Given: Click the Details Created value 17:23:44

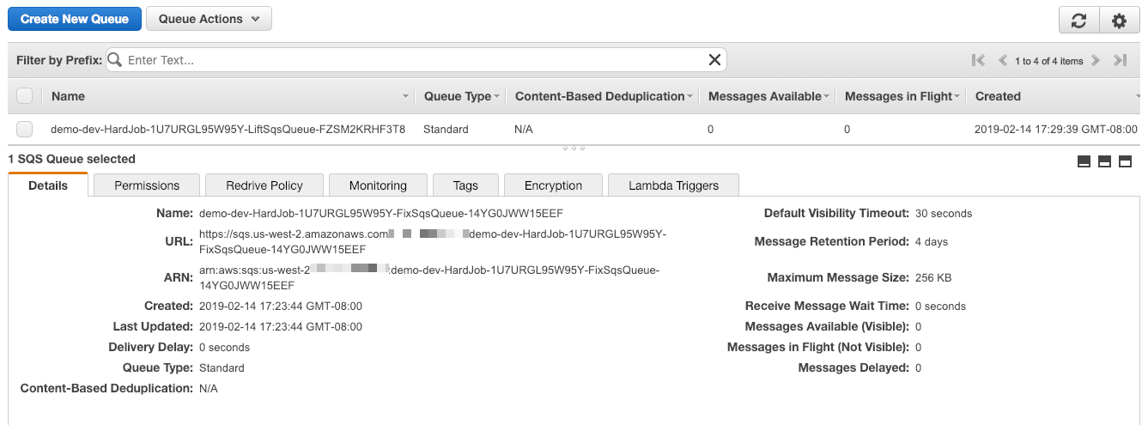Looking at the screenshot, I should [x=281, y=306].
